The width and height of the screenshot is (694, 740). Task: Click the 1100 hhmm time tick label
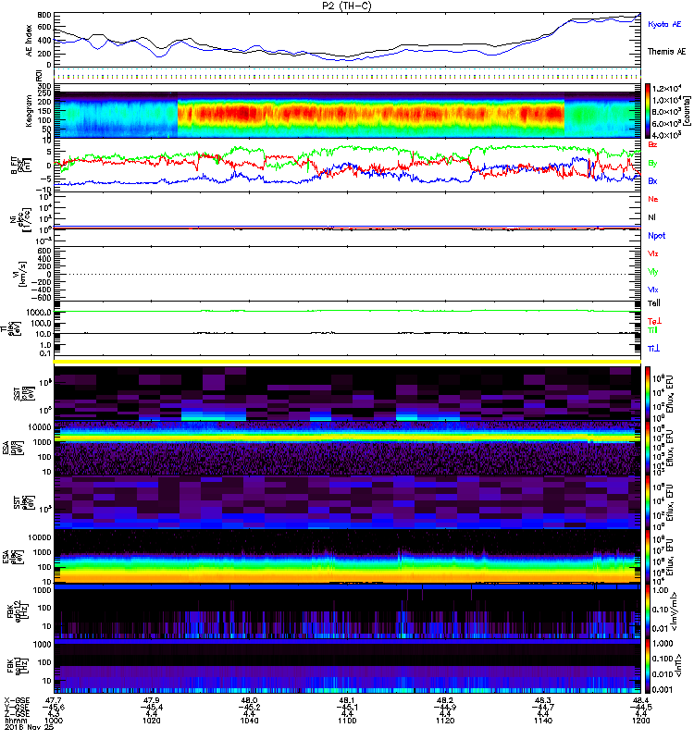pyautogui.click(x=347, y=721)
